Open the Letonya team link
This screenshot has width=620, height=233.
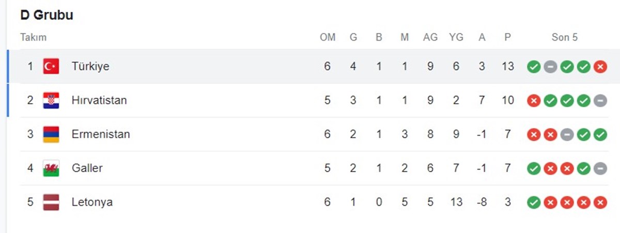(92, 202)
